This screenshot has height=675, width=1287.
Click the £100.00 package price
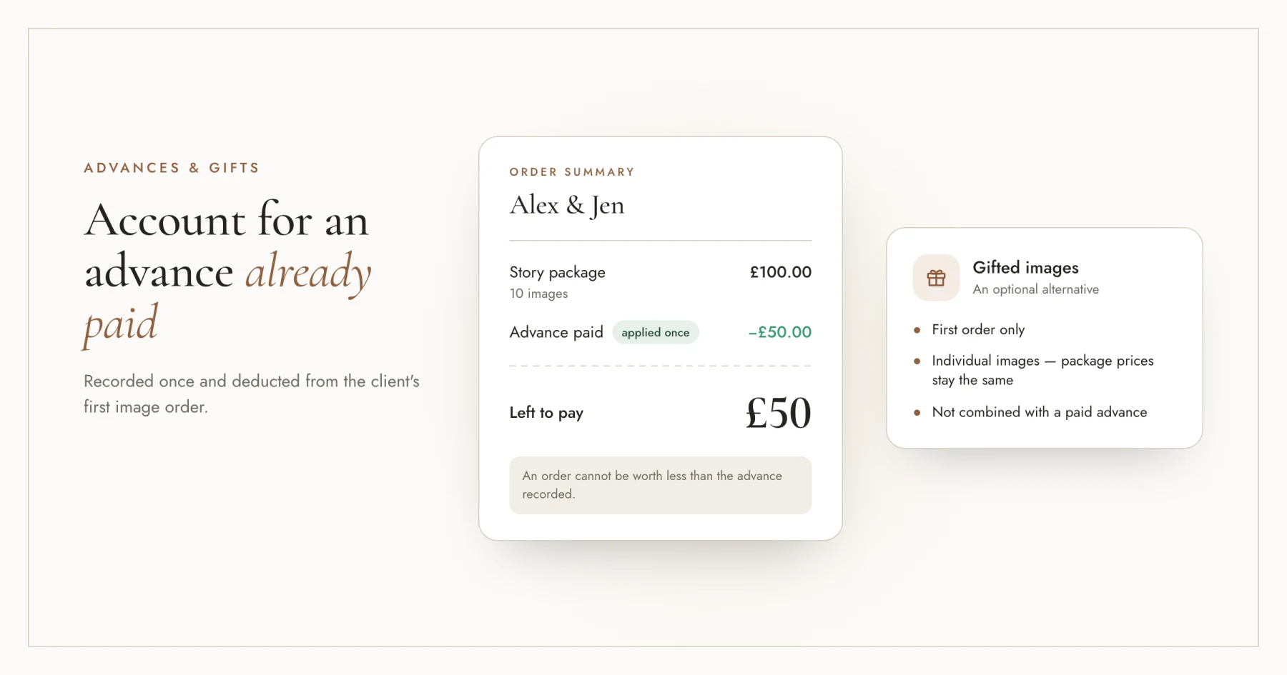pos(780,272)
